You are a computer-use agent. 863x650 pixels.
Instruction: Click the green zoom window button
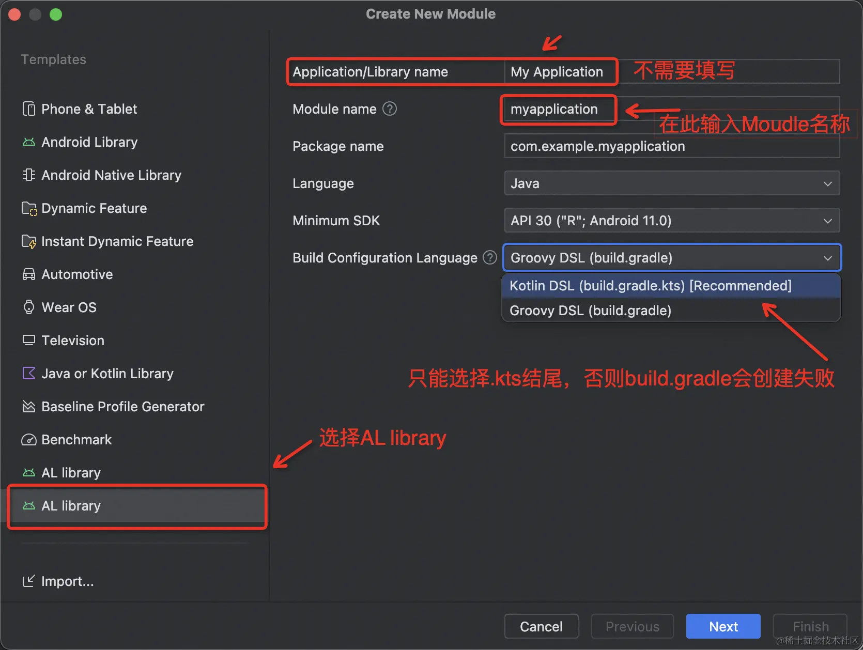click(56, 14)
